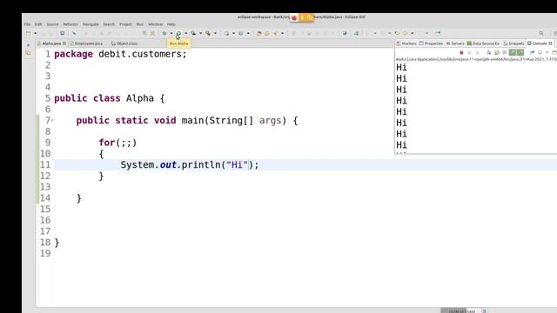Click the println("Hi") line in the editor
The width and height of the screenshot is (557, 313).
[x=190, y=164]
